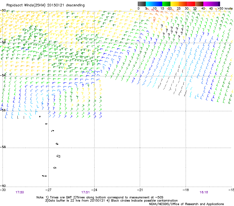The width and height of the screenshot is (234, 206).
Task: Click the -56 latitude axis label
Action: click(x=3, y=110)
